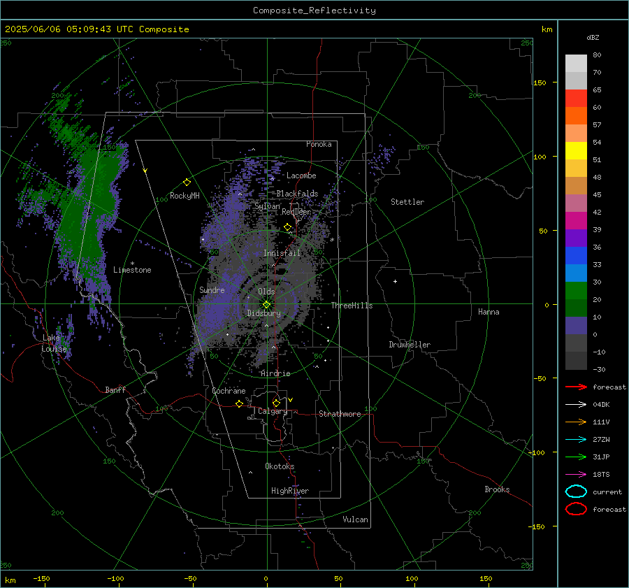Select the red 'forecast' ellipse icon
Viewport: 629px width, 588px height.
click(576, 509)
